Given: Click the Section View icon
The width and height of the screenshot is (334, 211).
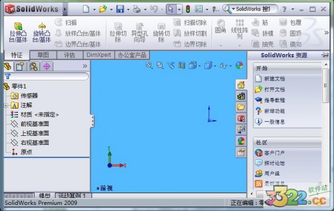Looking at the screenshot, I should tap(181, 66).
